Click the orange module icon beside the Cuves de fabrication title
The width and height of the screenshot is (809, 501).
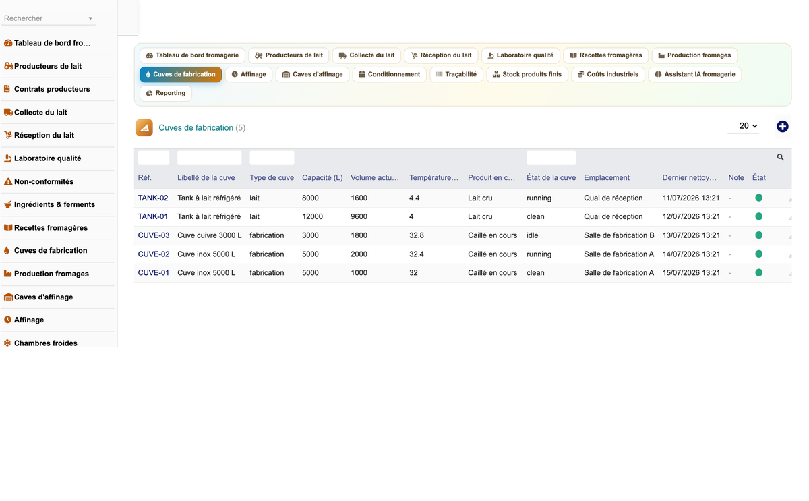pos(144,127)
